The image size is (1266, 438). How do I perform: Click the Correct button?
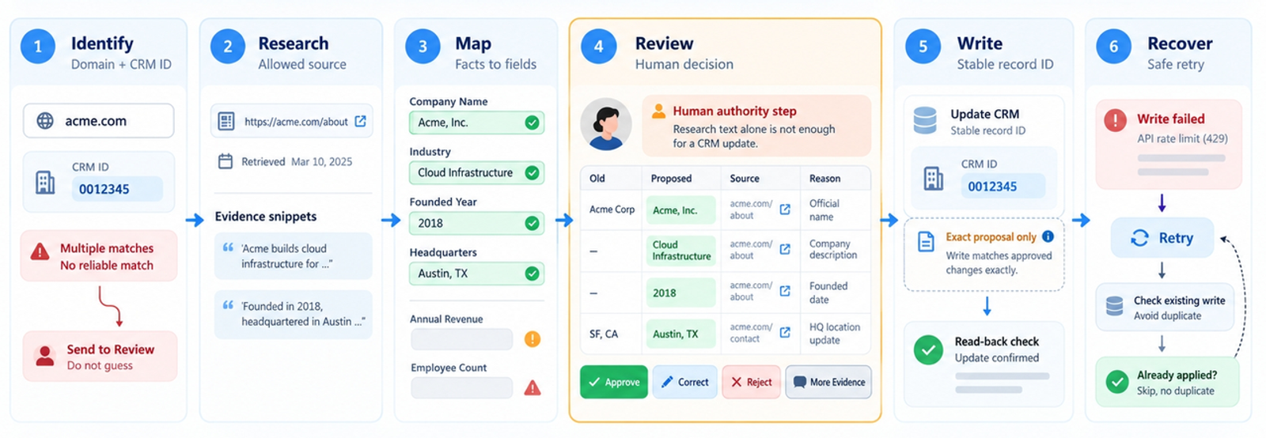coord(685,382)
